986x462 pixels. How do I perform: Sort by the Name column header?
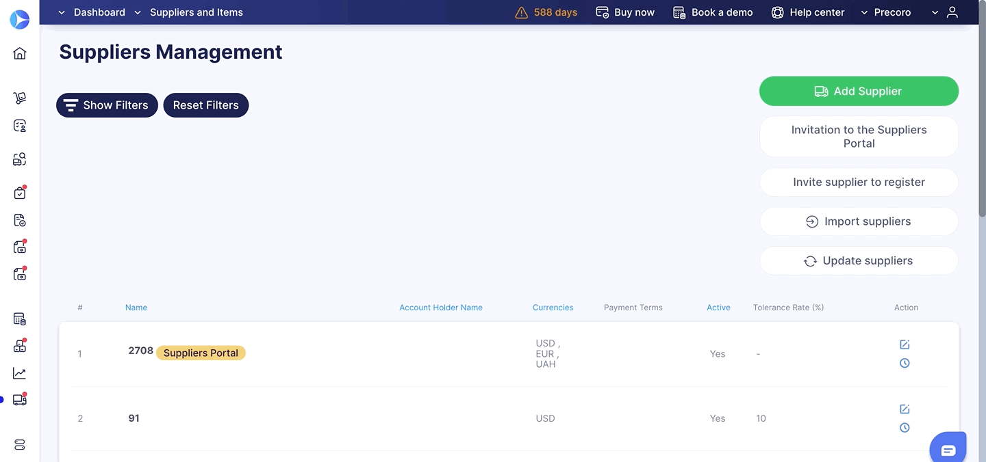(x=136, y=308)
